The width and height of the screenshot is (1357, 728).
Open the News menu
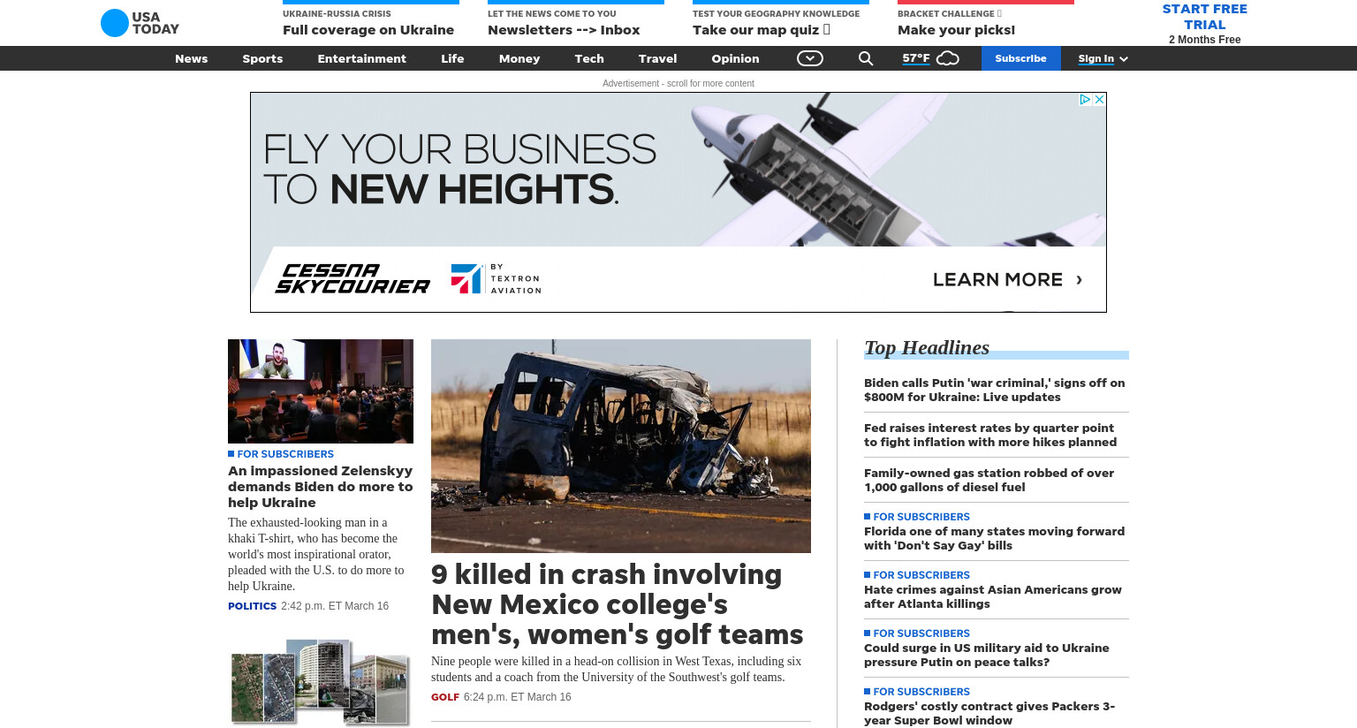(x=191, y=58)
